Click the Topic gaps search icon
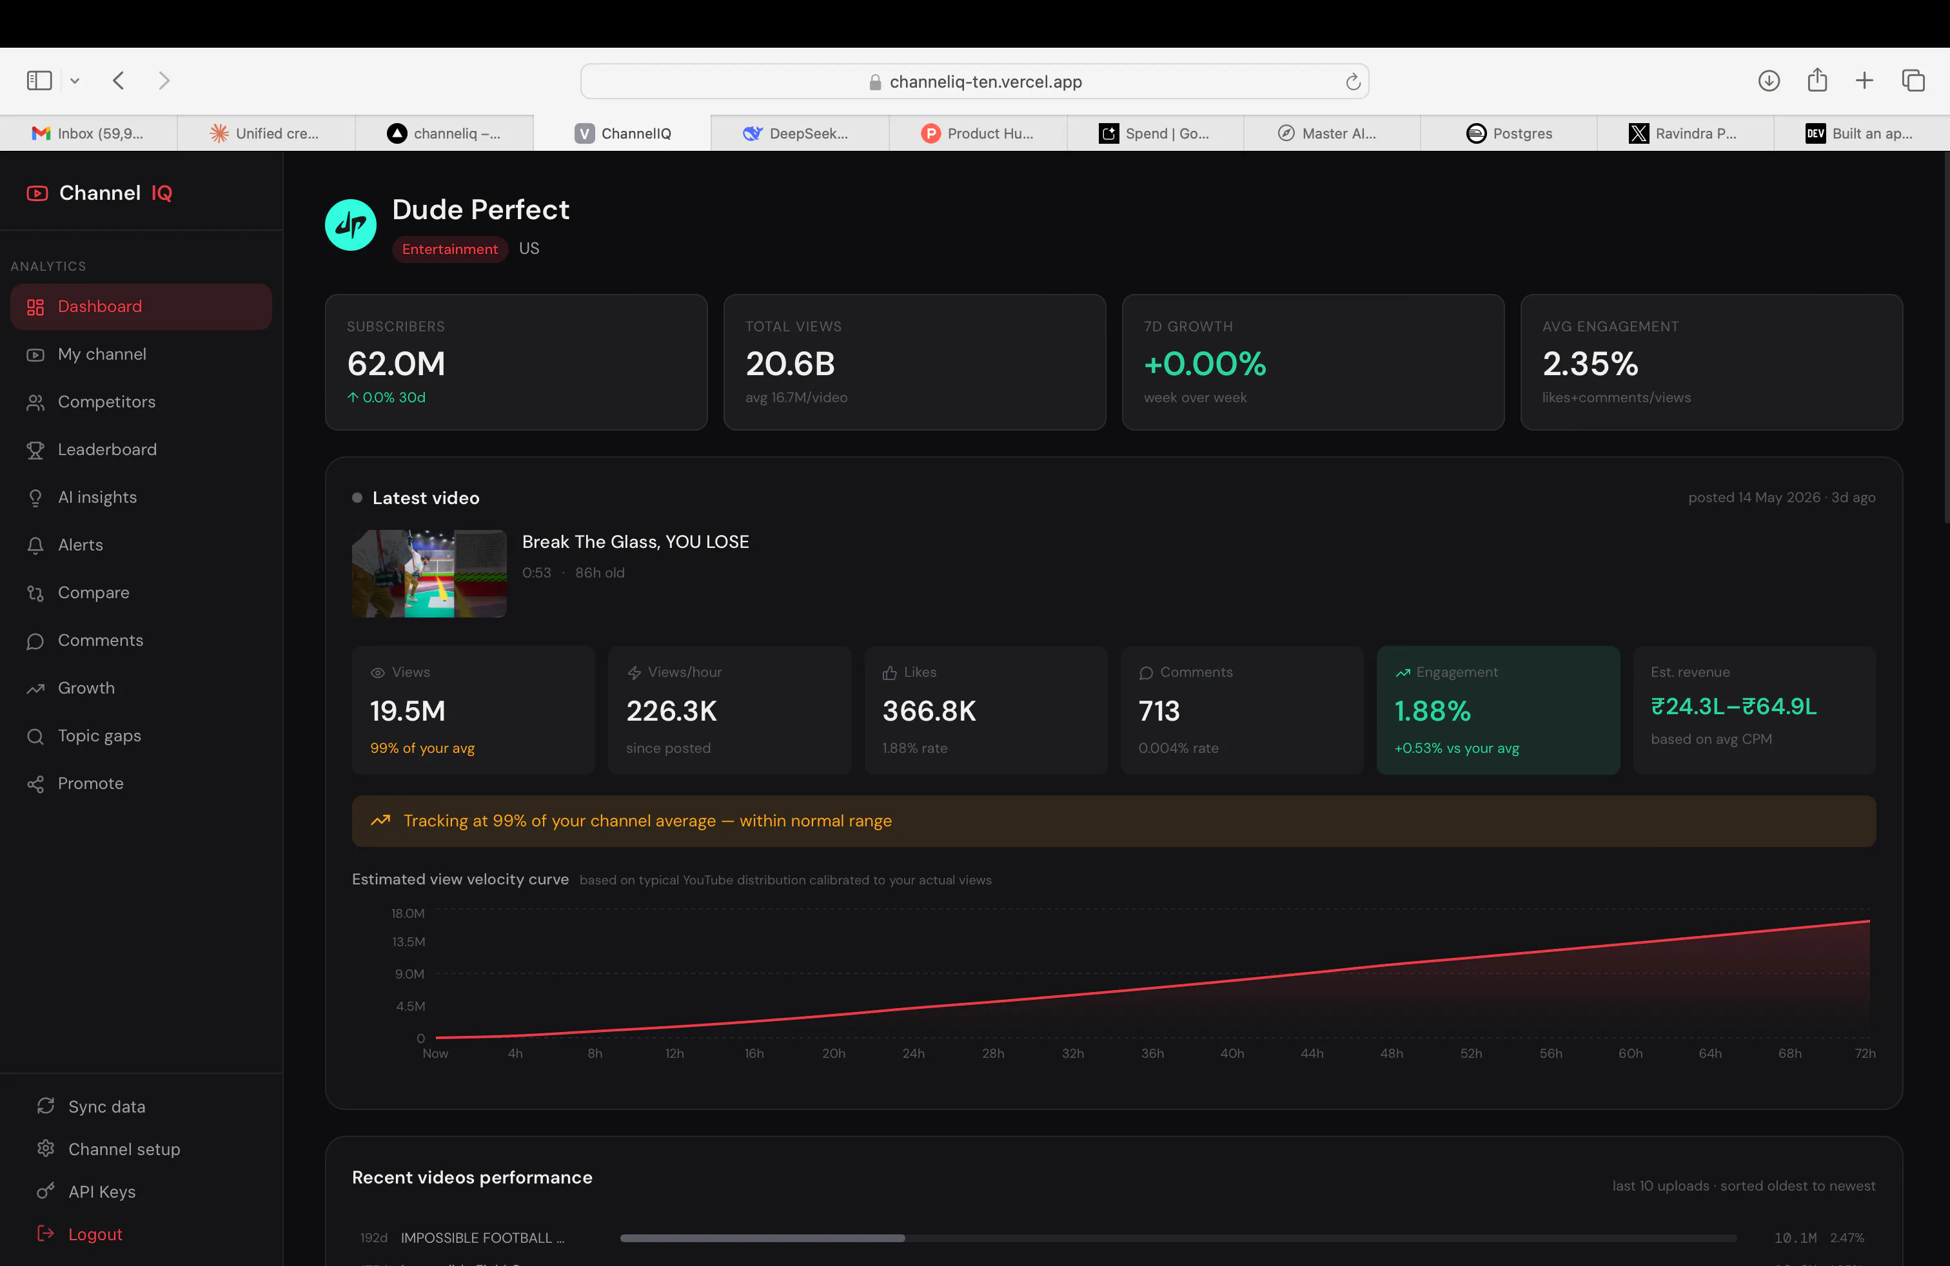This screenshot has height=1266, width=1950. coord(35,736)
